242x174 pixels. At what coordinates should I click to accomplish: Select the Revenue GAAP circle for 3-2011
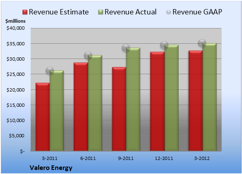pyautogui.click(x=50, y=71)
